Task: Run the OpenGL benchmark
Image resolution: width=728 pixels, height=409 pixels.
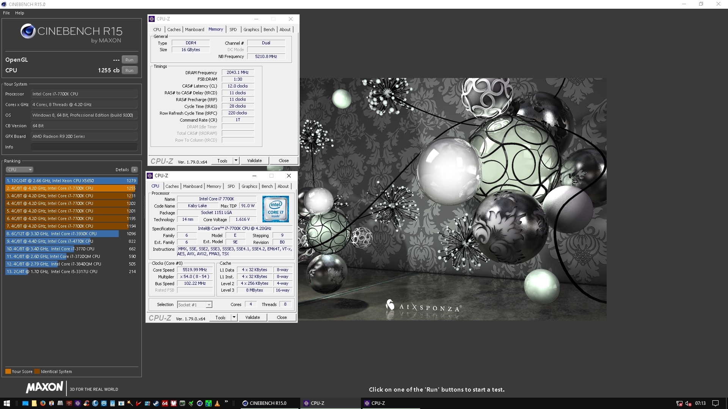Action: coord(129,60)
